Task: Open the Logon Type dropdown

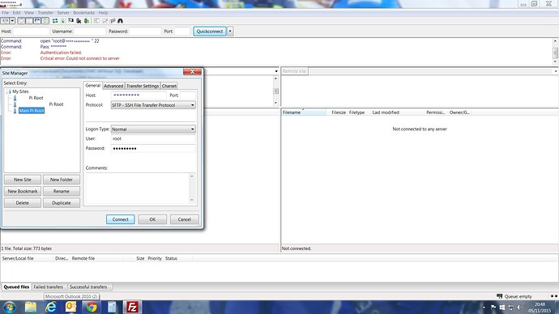Action: point(153,129)
